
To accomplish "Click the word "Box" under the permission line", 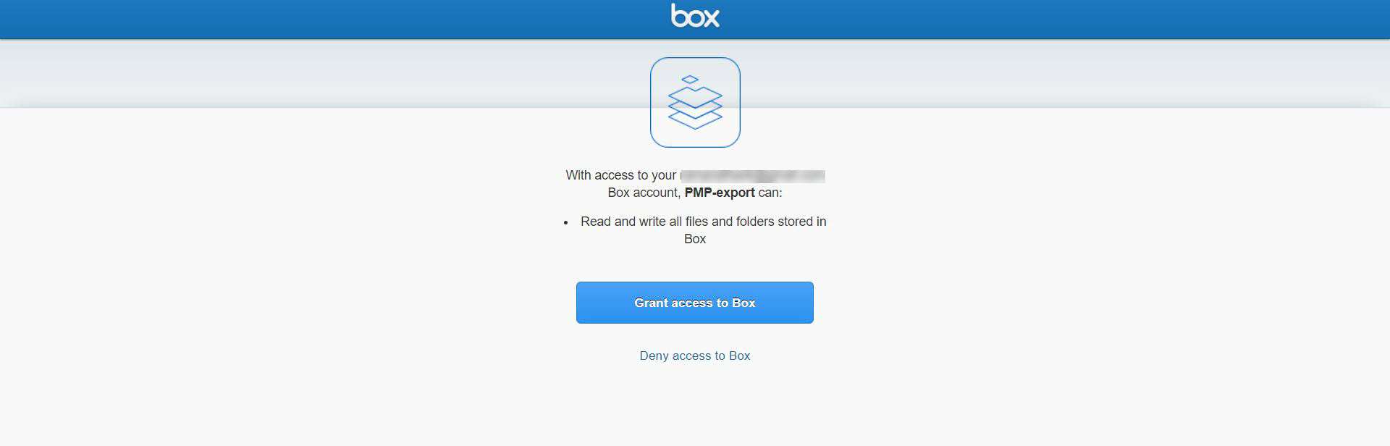I will 695,239.
